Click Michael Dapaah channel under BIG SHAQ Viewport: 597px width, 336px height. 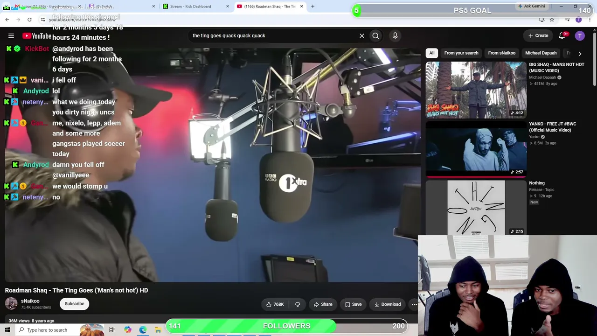542,77
